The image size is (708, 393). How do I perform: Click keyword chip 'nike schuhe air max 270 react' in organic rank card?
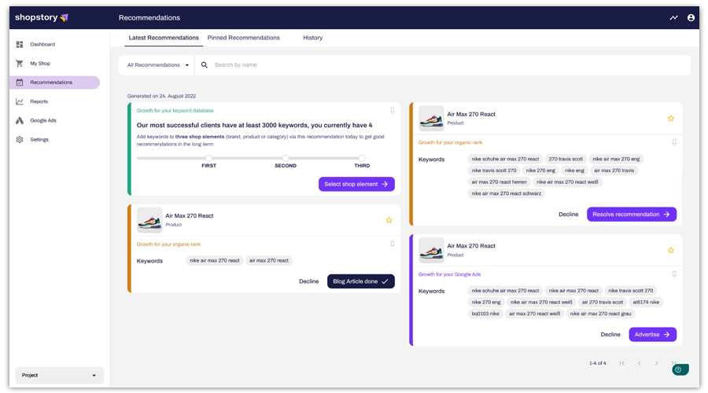pos(505,159)
